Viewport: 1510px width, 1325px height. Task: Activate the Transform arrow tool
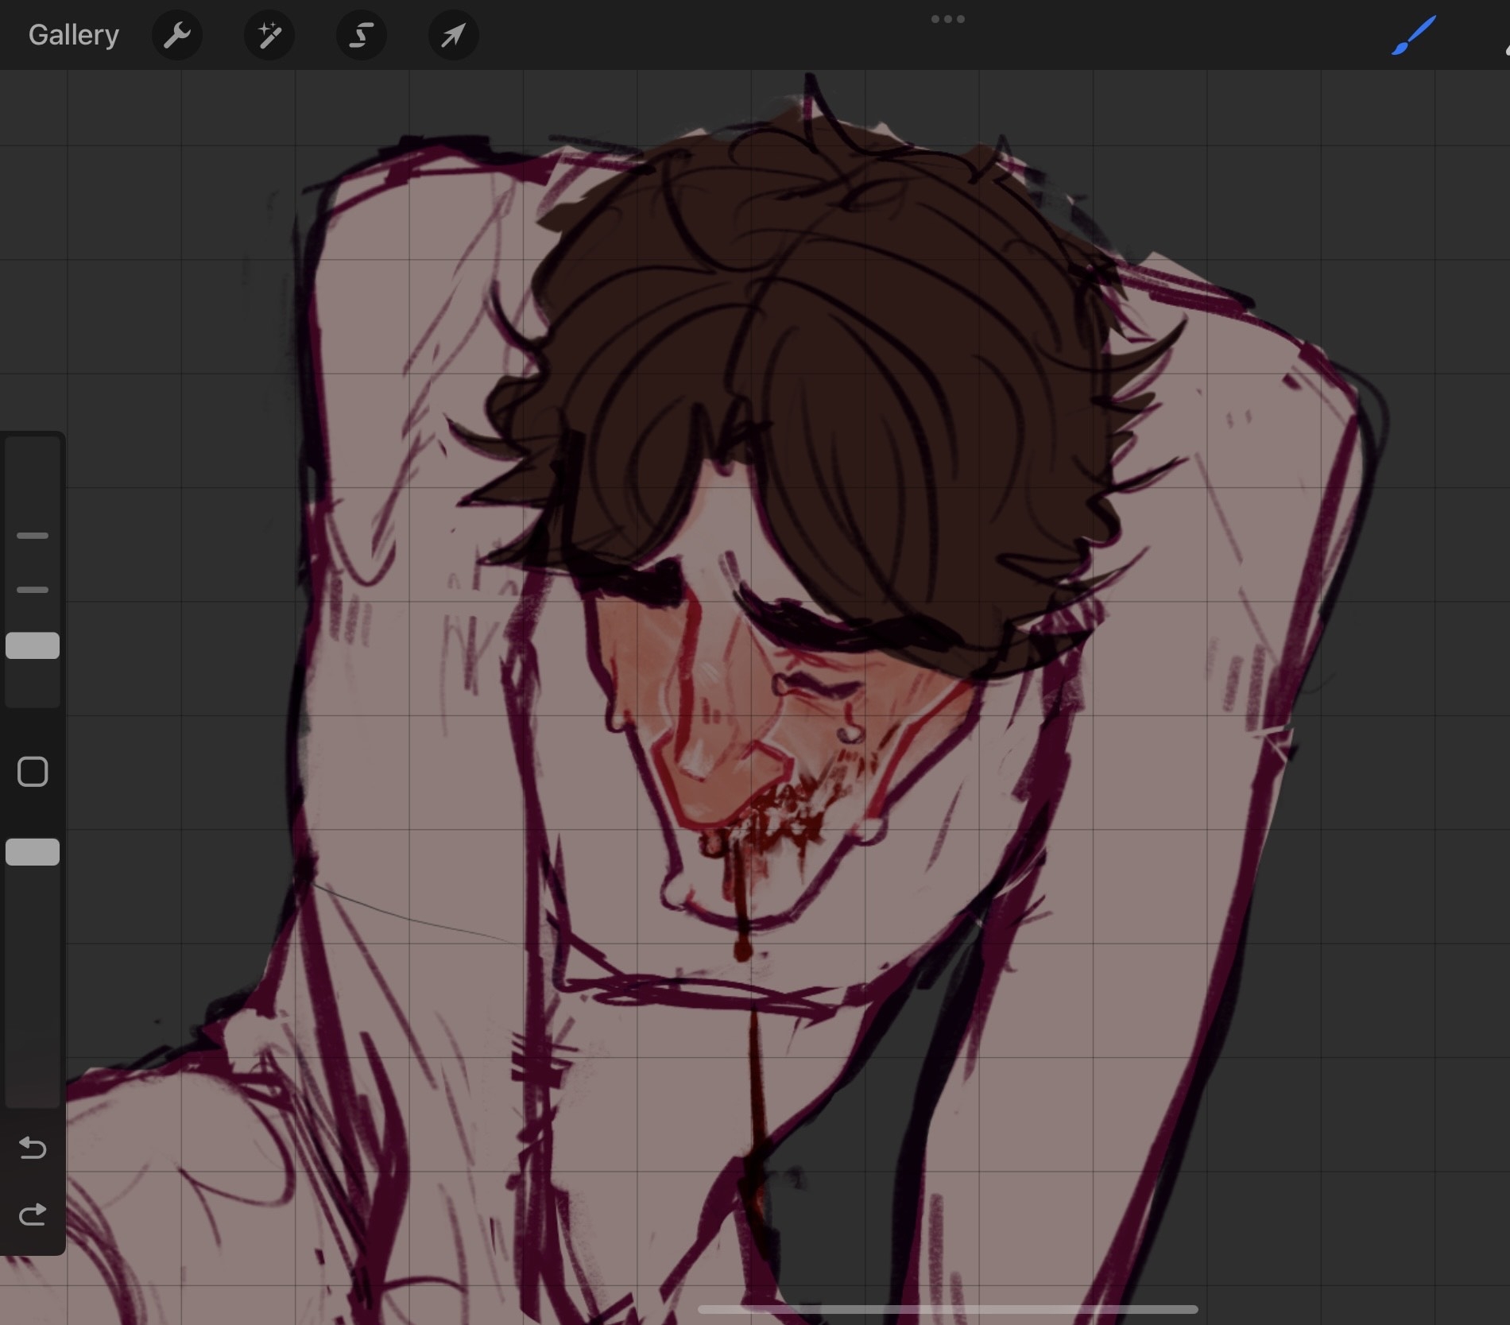tap(453, 35)
